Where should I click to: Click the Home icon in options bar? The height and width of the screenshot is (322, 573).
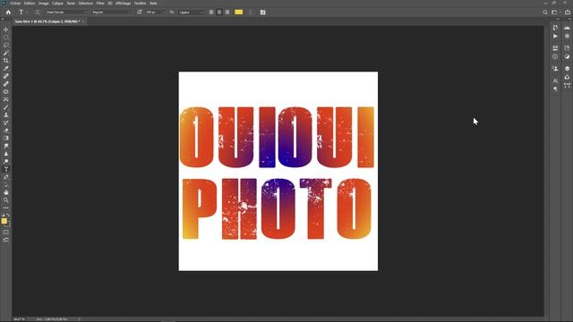pyautogui.click(x=8, y=12)
